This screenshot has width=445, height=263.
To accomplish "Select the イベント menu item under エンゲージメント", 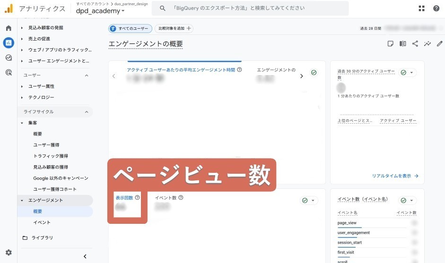I will coord(42,222).
